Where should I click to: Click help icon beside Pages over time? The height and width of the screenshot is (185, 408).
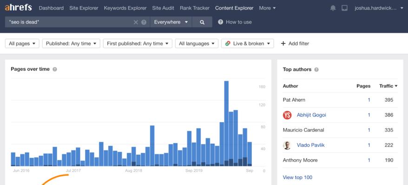(x=55, y=69)
